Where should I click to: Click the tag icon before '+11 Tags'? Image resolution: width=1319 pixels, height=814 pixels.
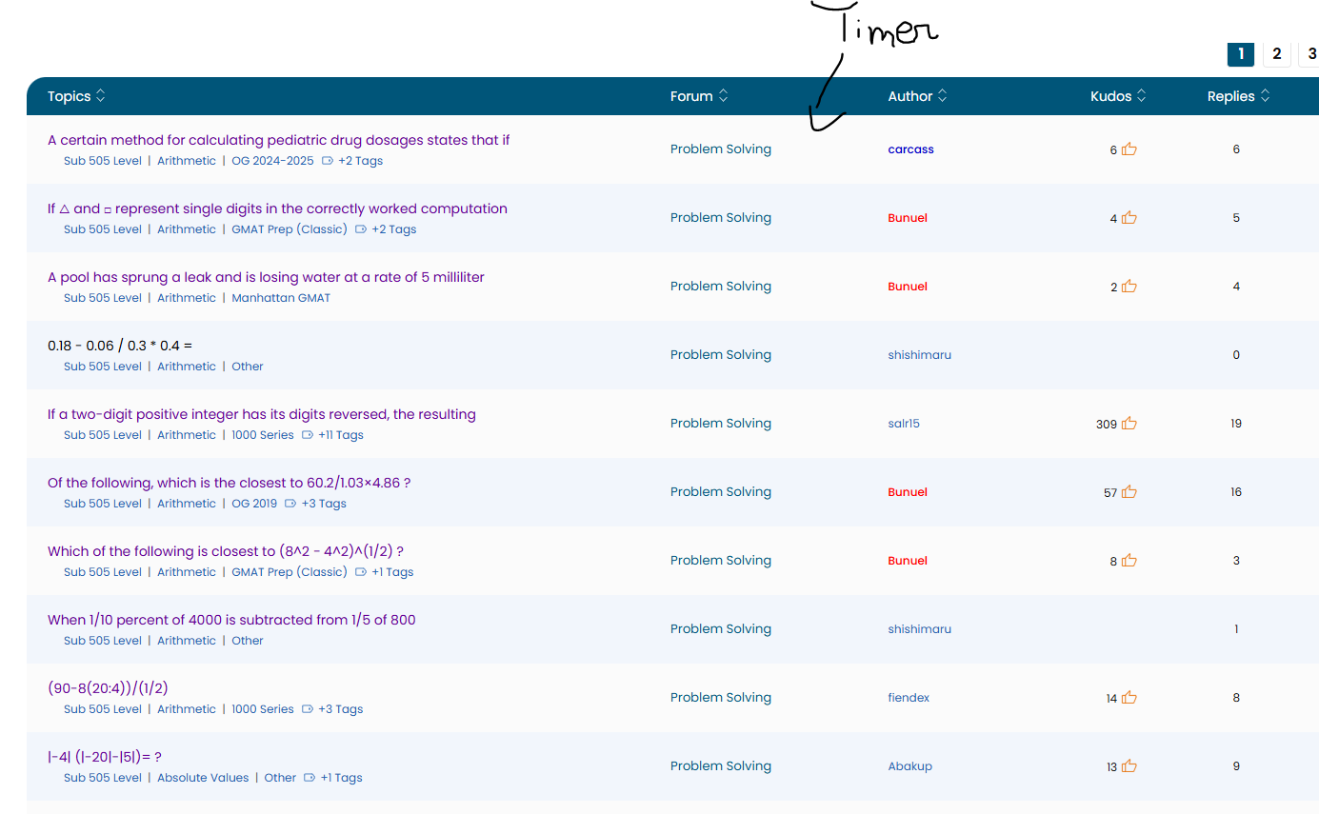tap(308, 435)
